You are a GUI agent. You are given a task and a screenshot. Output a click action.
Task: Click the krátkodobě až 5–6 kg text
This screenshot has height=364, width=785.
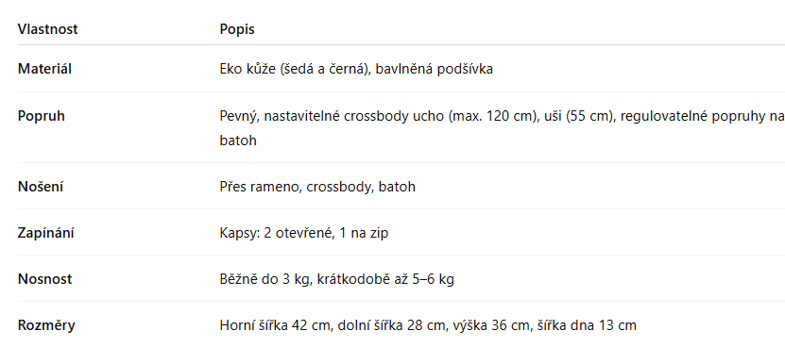tap(385, 279)
